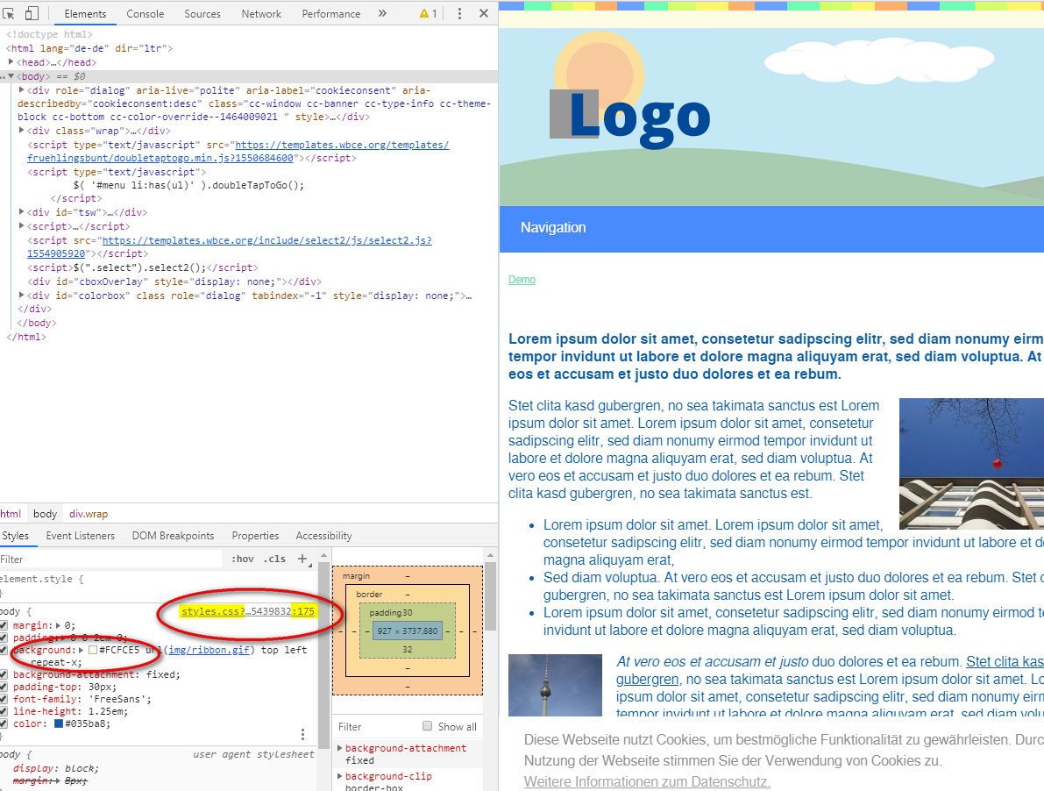The width and height of the screenshot is (1044, 791).
Task: Select html in the breadcrumb trail
Action: tap(11, 513)
